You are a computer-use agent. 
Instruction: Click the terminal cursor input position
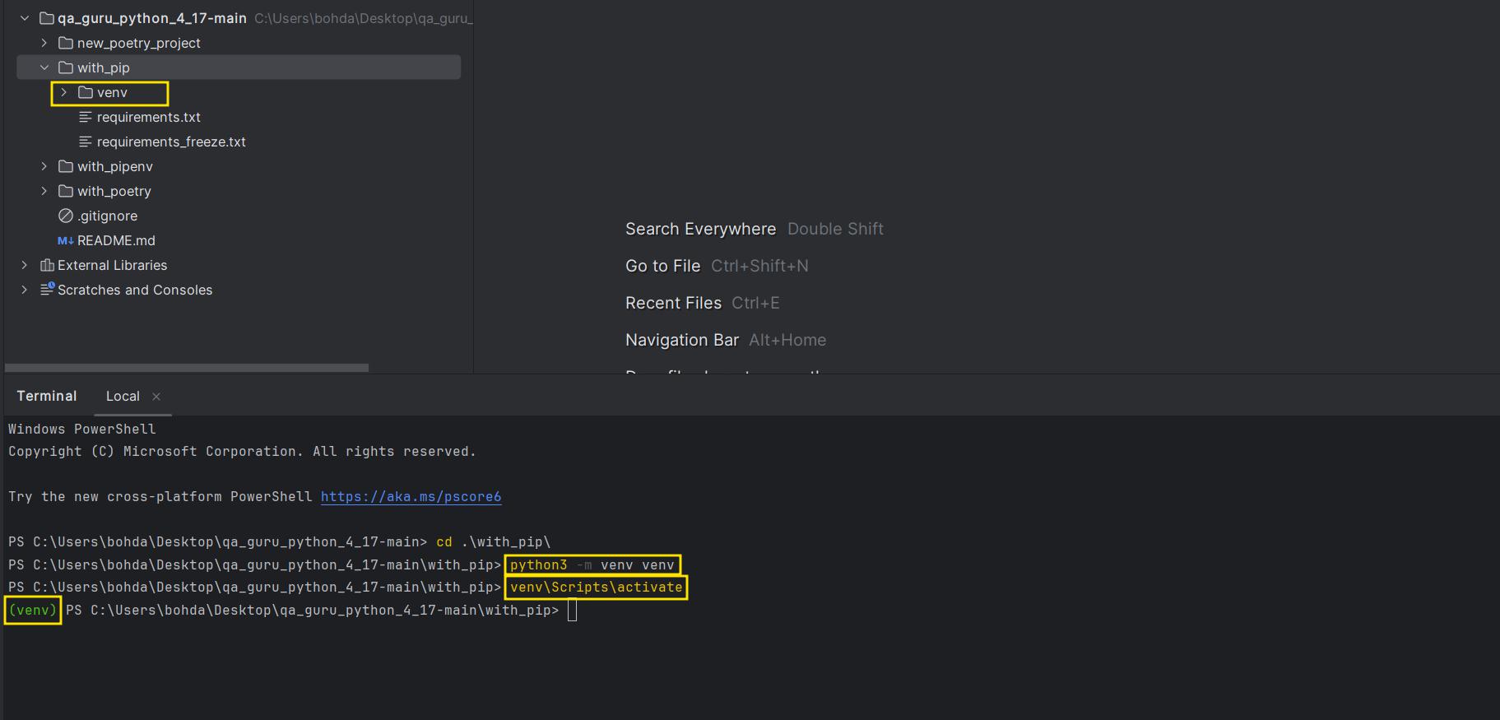tap(572, 611)
